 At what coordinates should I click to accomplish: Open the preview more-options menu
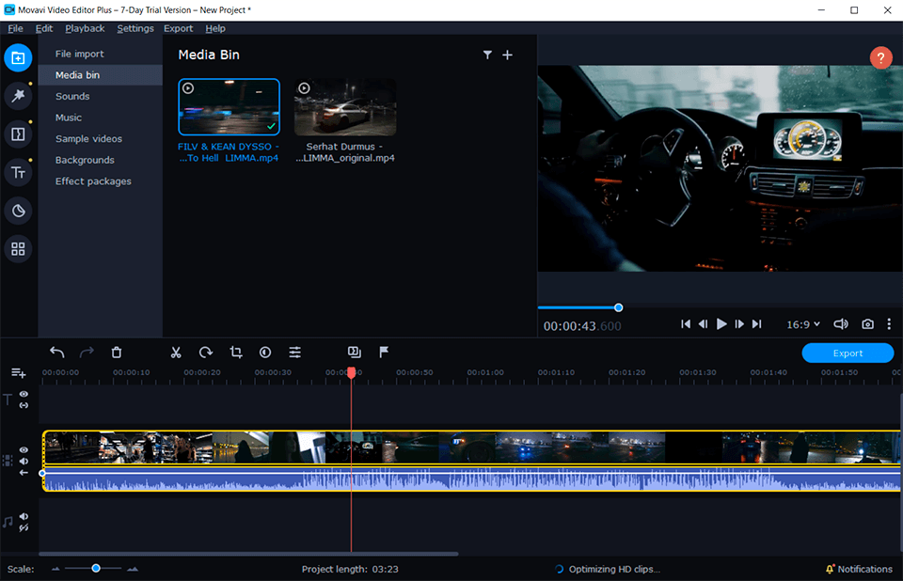889,323
